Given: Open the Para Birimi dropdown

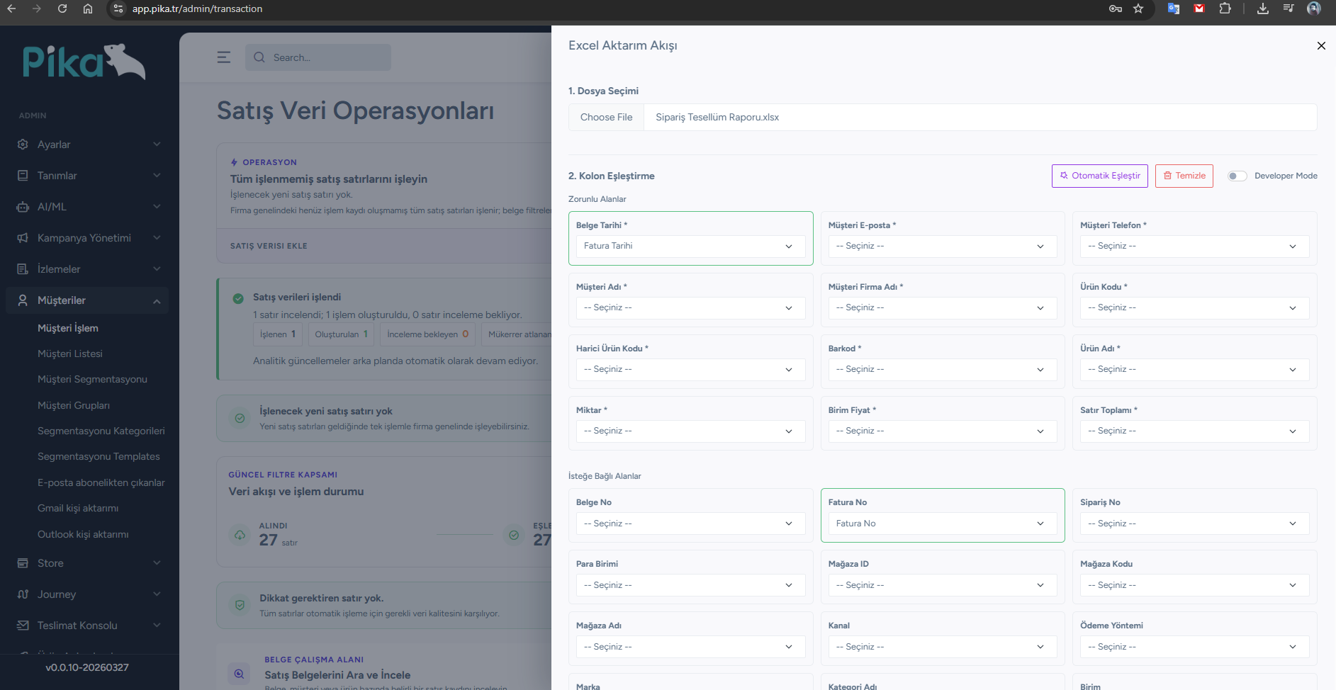Looking at the screenshot, I should 691,585.
